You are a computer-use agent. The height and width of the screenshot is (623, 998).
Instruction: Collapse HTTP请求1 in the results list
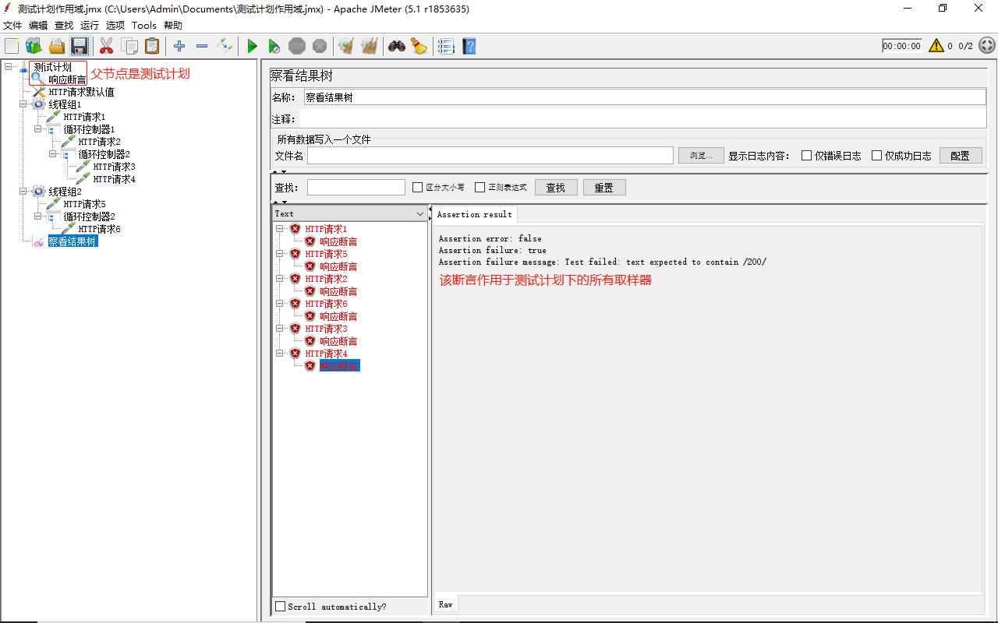click(280, 229)
